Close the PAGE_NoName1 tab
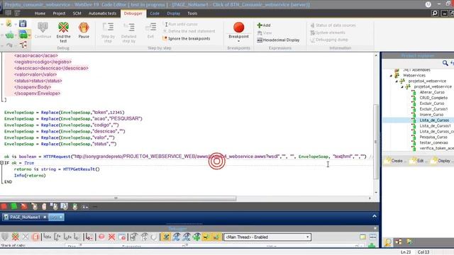 pyautogui.click(x=45, y=217)
